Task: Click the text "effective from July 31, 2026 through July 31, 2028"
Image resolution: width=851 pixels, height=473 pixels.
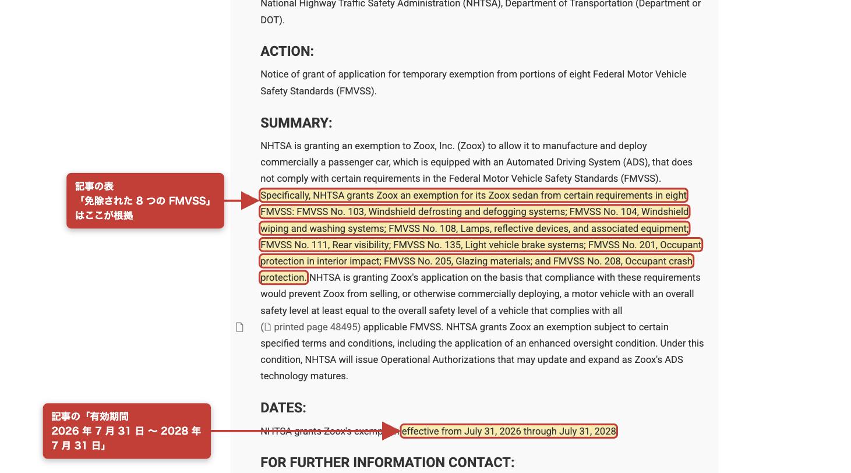Action: click(509, 431)
